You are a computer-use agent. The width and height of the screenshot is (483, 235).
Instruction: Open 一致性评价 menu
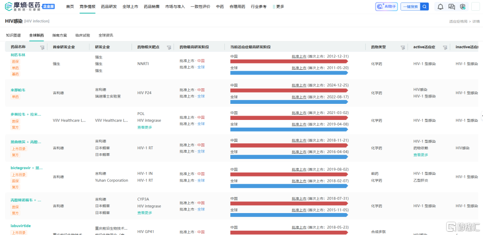[200, 6]
